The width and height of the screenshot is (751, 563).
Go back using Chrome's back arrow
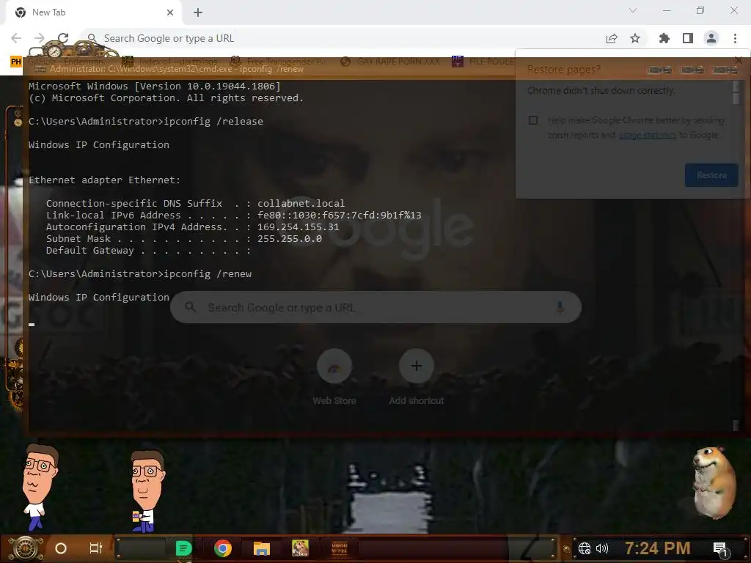coord(16,38)
